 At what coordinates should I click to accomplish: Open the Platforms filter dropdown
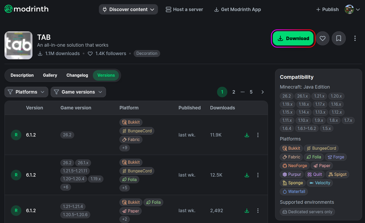pyautogui.click(x=26, y=92)
